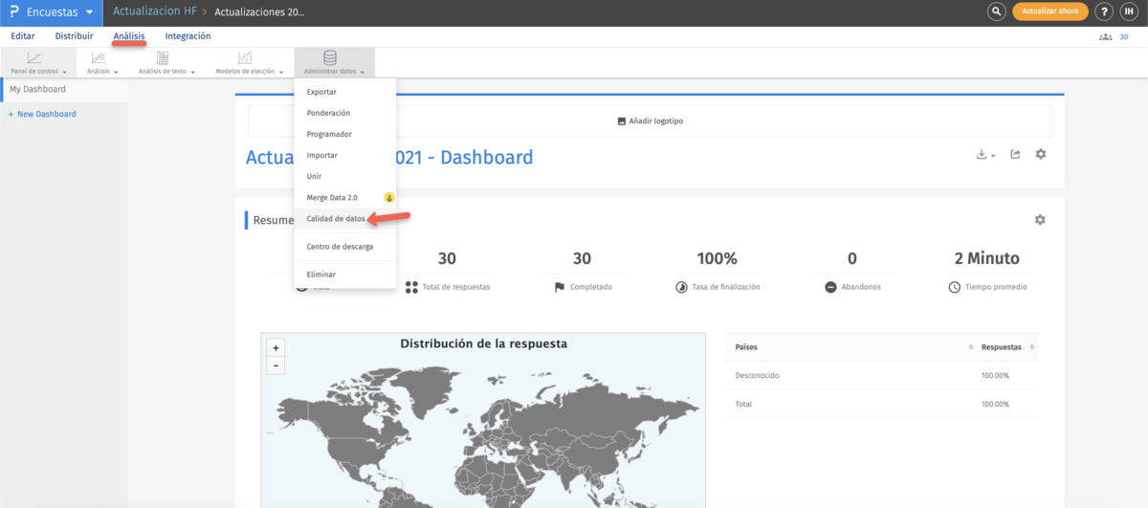Click the Total de respuestas icon
This screenshot has height=508, width=1148.
(411, 286)
